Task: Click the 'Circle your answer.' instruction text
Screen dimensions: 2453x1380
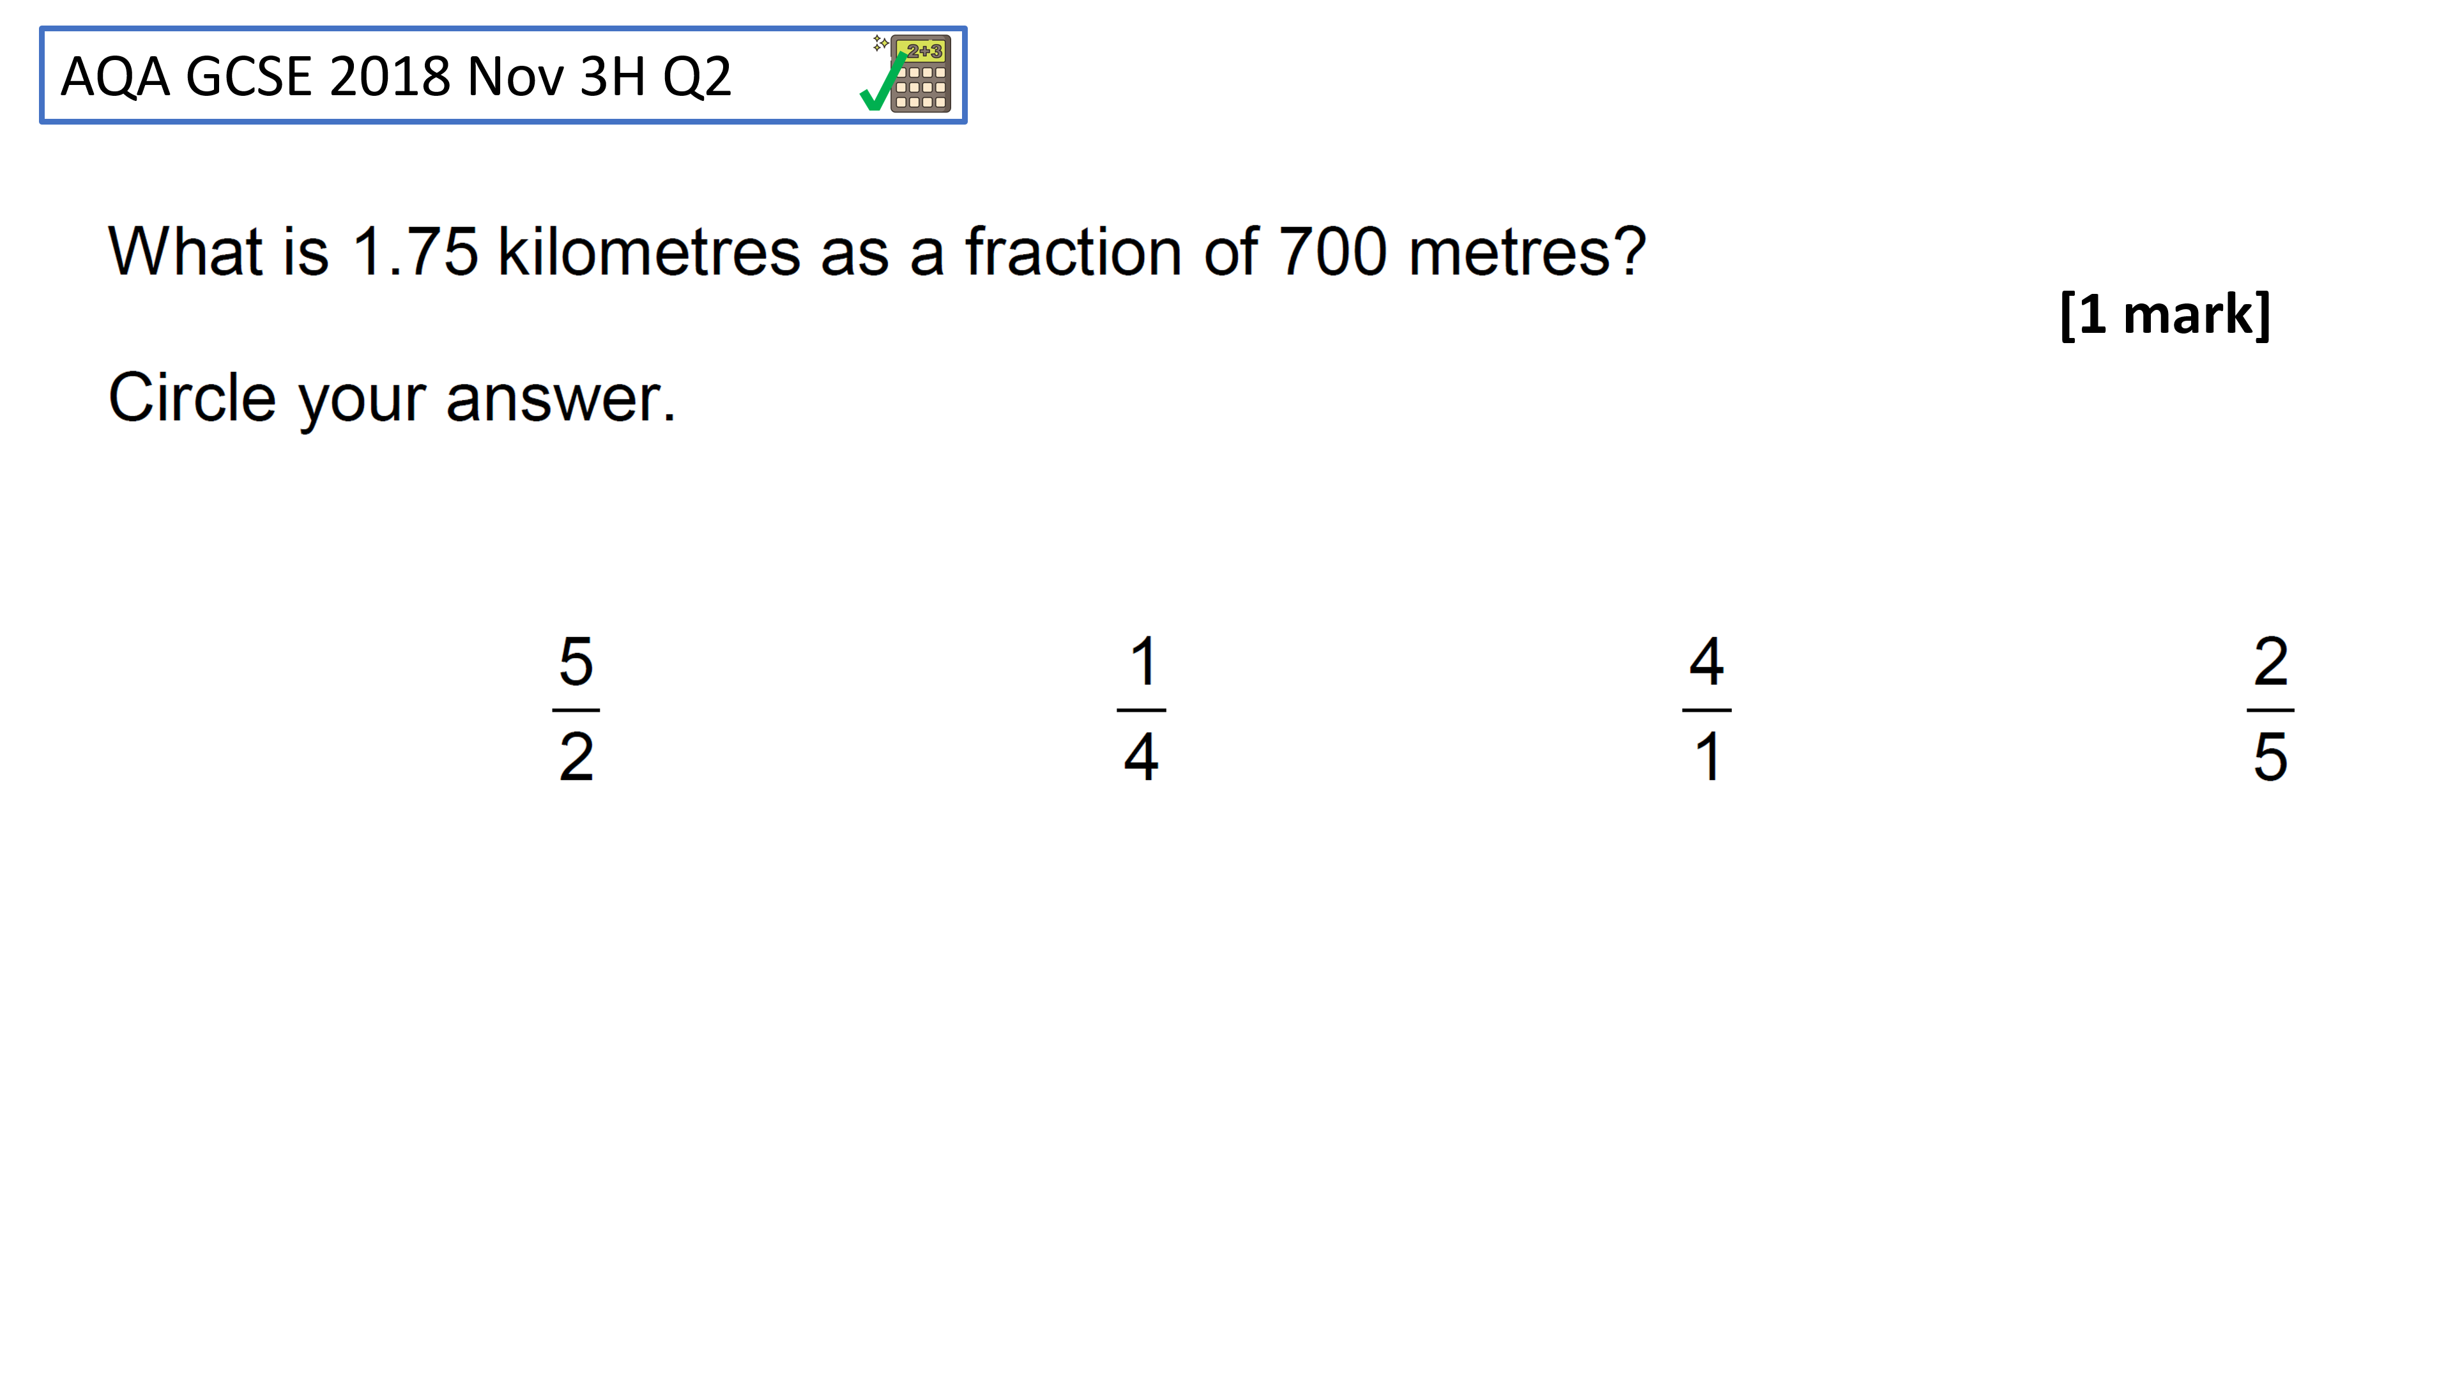Action: click(x=392, y=398)
